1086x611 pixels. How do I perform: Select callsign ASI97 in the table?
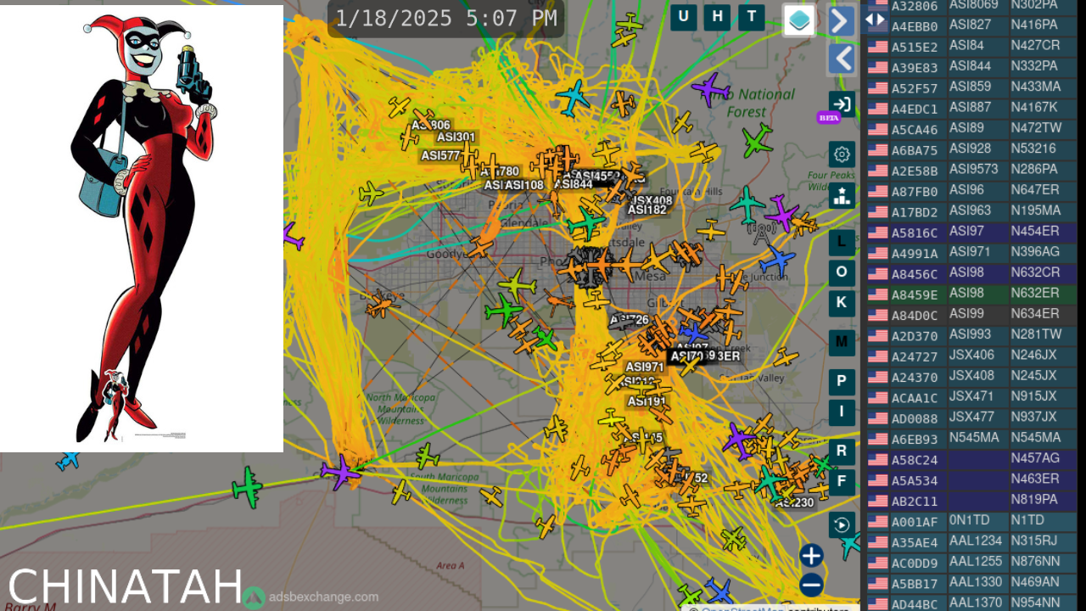(967, 231)
